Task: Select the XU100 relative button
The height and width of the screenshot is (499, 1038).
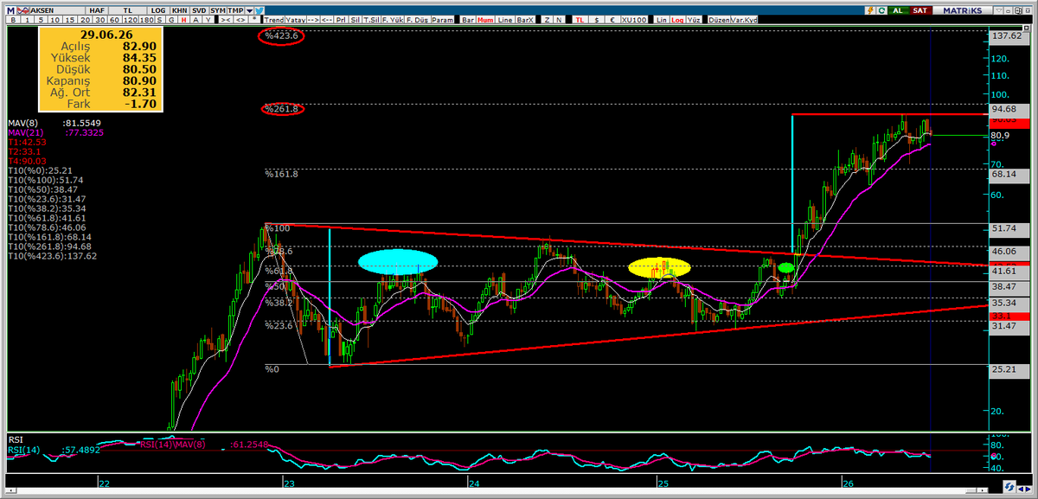Action: click(x=634, y=20)
